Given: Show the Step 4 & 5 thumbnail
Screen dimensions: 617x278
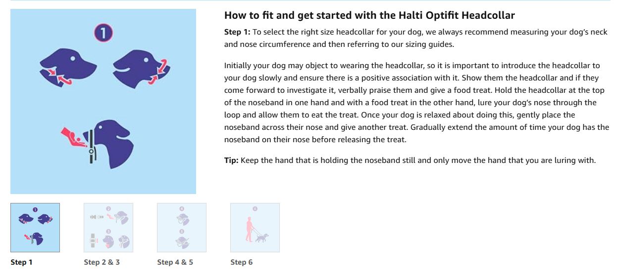Looking at the screenshot, I should pos(182,228).
